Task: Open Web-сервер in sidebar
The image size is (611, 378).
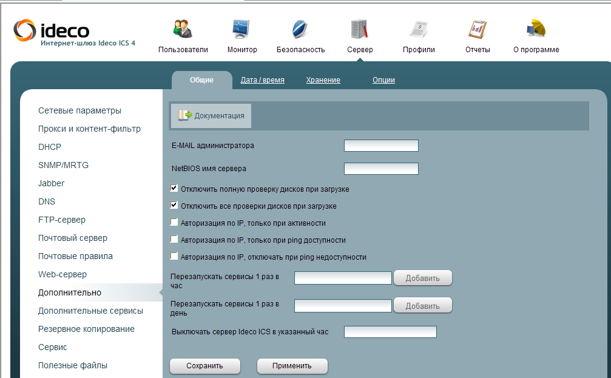Action: click(x=62, y=274)
